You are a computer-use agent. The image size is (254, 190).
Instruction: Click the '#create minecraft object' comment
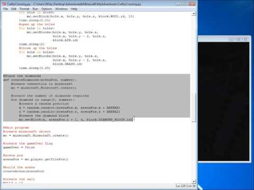[27, 131]
